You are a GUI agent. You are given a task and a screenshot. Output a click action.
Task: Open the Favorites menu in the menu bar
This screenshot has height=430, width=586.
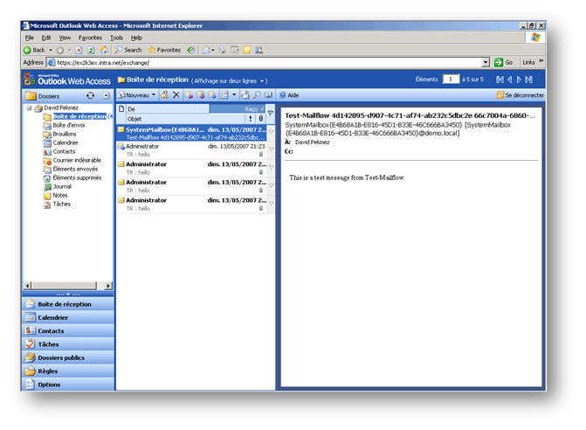point(90,38)
